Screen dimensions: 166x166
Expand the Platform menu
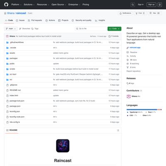pos(16,5)
